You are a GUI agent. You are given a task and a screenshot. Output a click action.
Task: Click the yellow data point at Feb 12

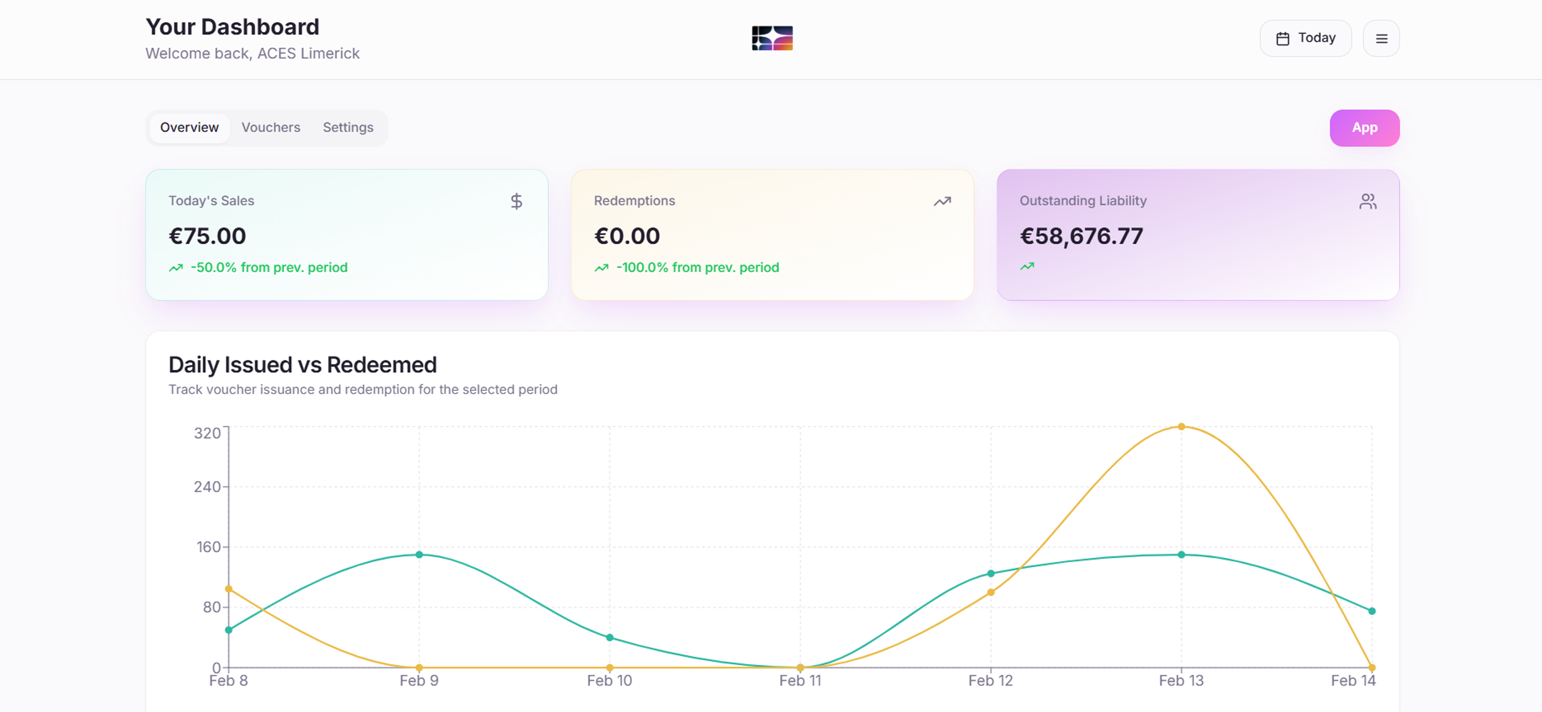tap(991, 592)
